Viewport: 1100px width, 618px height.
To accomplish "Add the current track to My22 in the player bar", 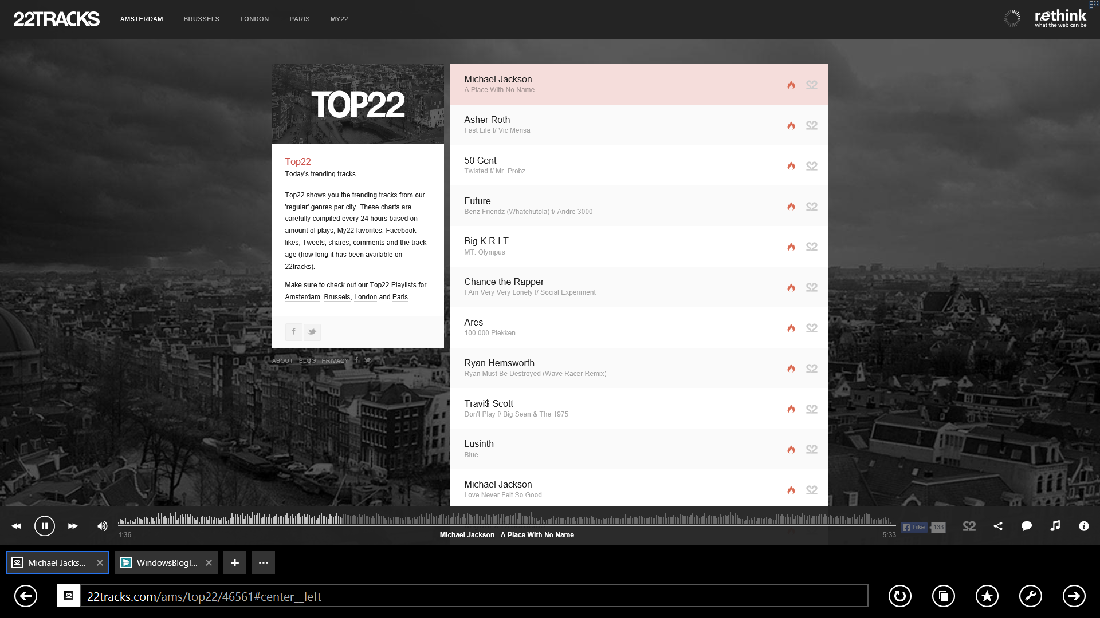I will [x=969, y=526].
